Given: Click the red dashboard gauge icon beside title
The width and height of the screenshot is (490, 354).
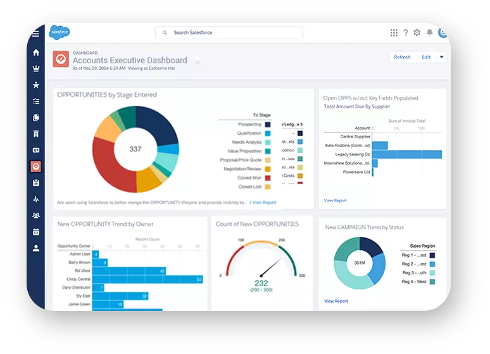Looking at the screenshot, I should [61, 59].
